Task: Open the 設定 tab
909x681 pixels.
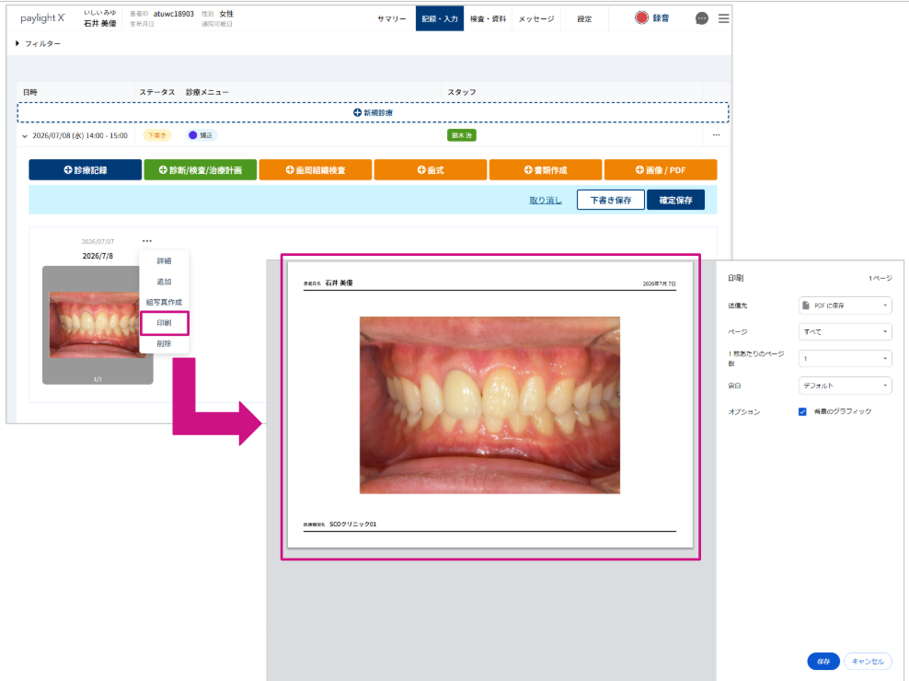Action: (x=584, y=18)
